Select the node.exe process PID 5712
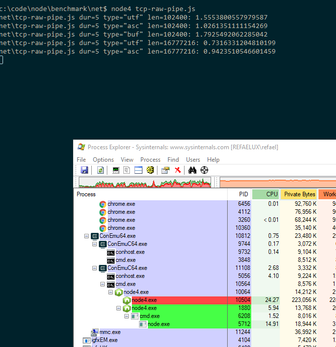 pos(158,324)
